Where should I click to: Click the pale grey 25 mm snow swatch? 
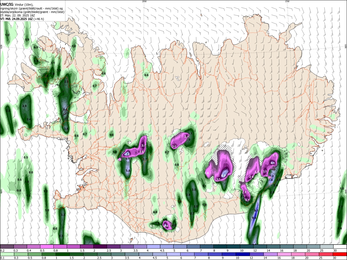click(x=327, y=246)
